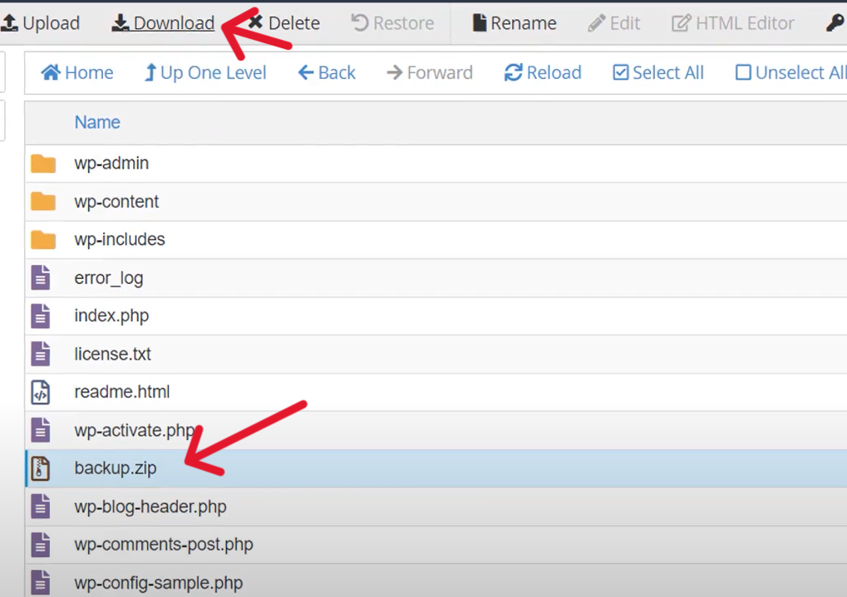
Task: Go Back in file manager
Action: point(327,73)
